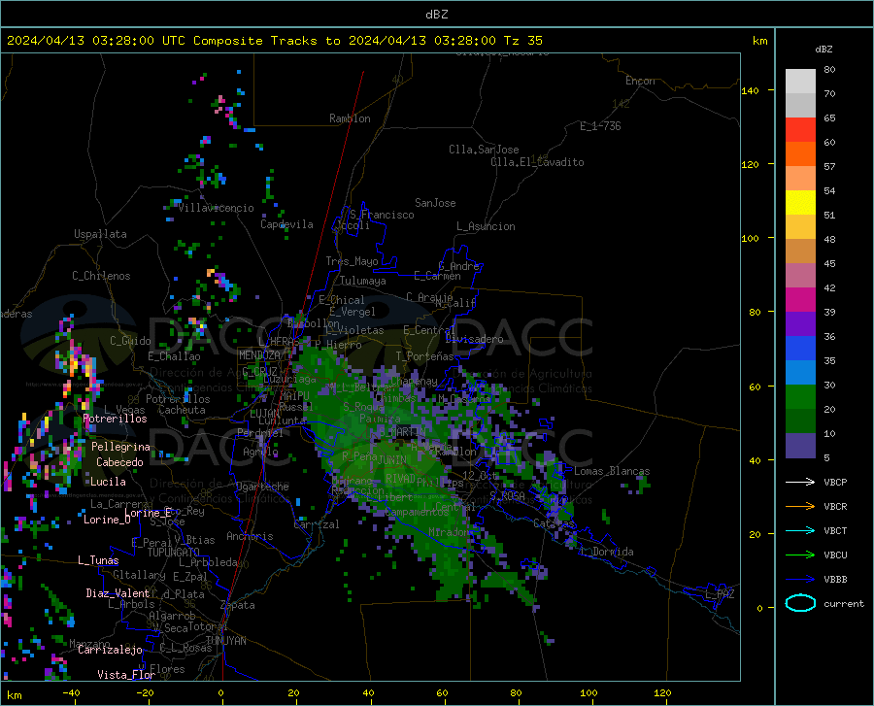Select the bright yellow swatch in dBZ scale

point(800,202)
